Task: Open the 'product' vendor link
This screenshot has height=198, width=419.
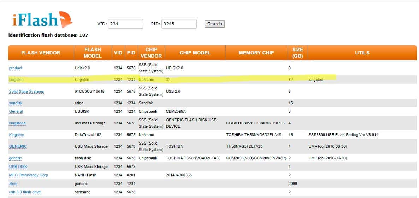Action: [16, 68]
